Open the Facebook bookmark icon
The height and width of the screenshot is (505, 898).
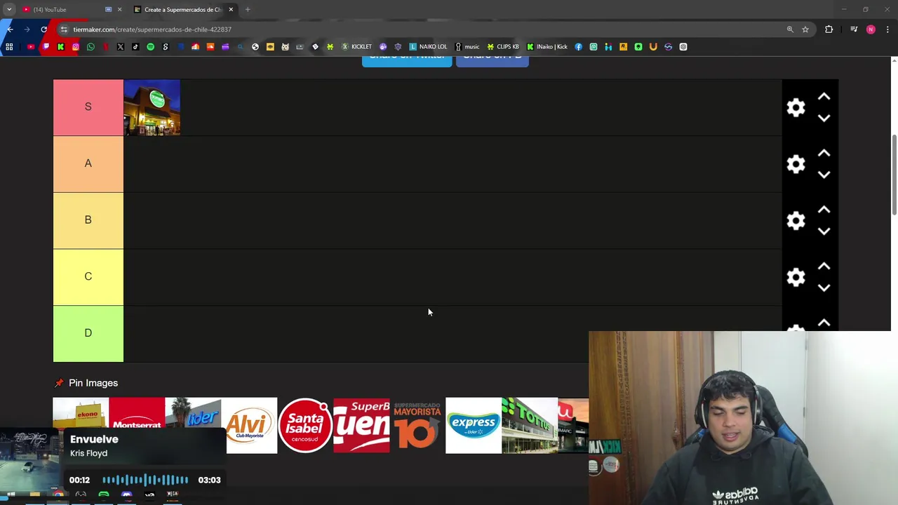578,47
